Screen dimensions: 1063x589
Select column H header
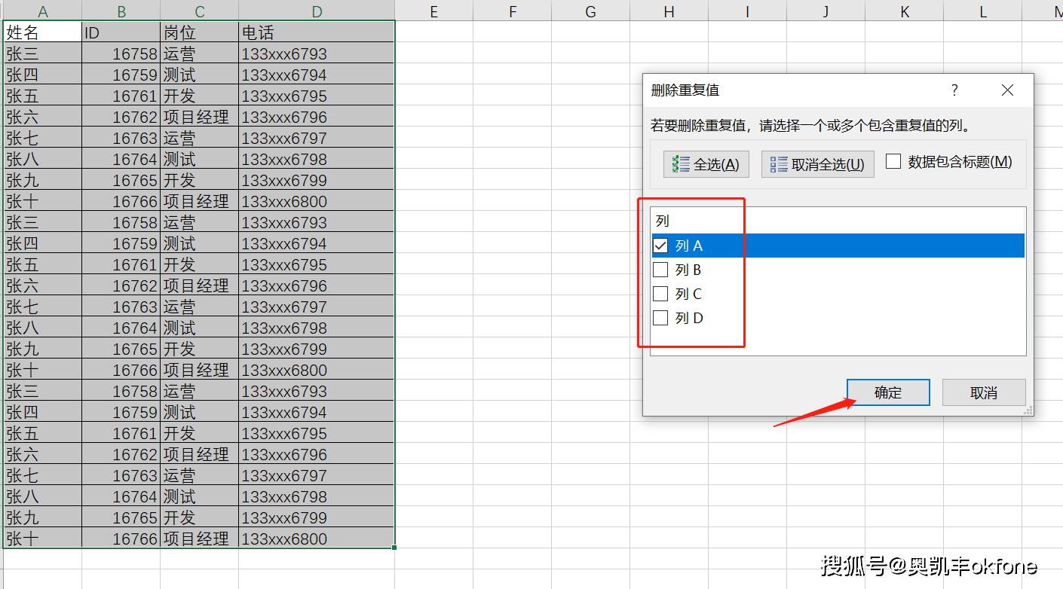pos(669,11)
